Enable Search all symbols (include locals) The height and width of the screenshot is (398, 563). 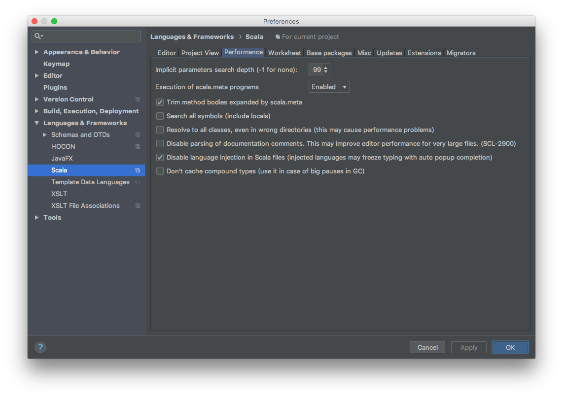160,116
